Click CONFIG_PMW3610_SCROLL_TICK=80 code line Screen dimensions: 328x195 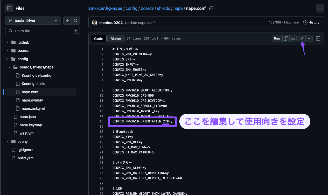(139, 106)
